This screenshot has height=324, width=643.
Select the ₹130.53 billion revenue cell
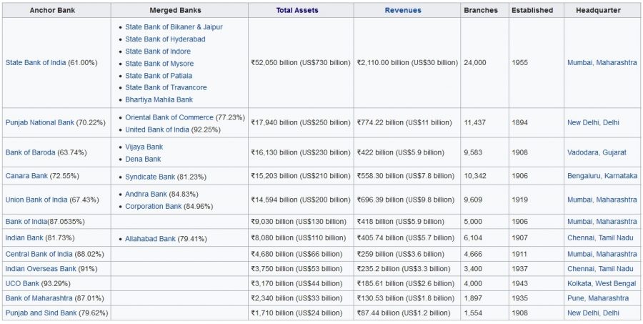[x=406, y=298]
